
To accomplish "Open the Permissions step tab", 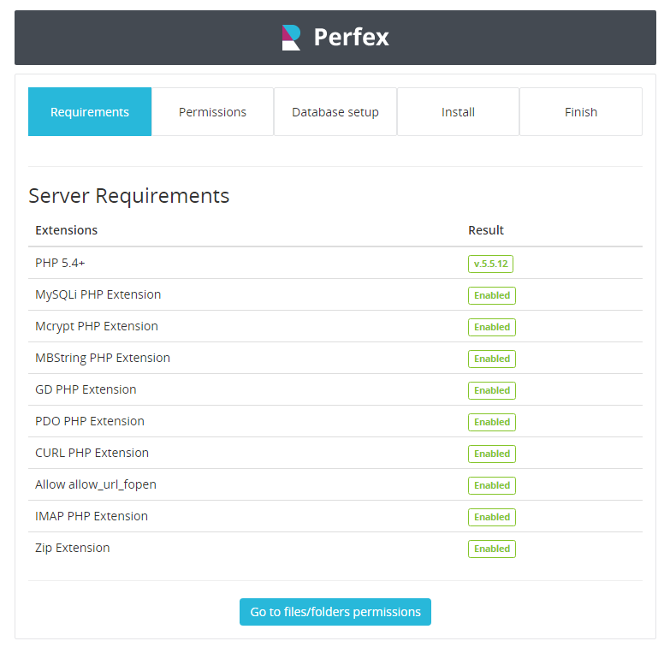I will [x=212, y=112].
